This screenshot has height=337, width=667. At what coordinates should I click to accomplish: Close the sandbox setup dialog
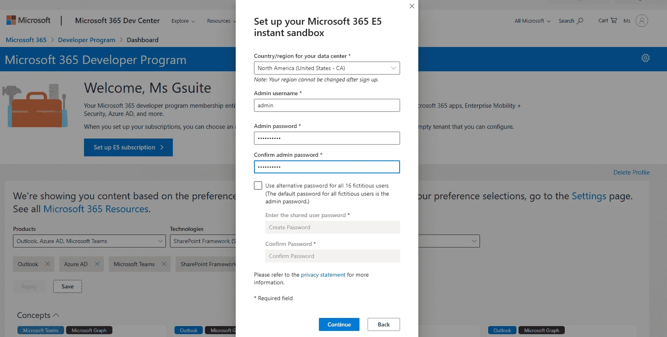pyautogui.click(x=412, y=6)
